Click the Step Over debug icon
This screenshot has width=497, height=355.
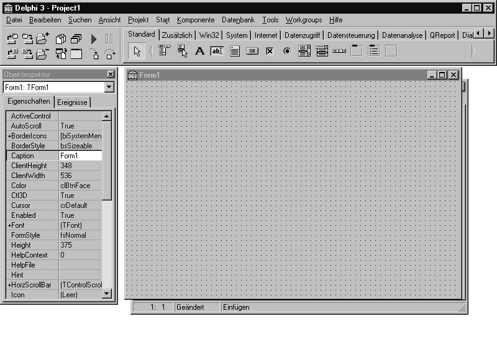[109, 54]
